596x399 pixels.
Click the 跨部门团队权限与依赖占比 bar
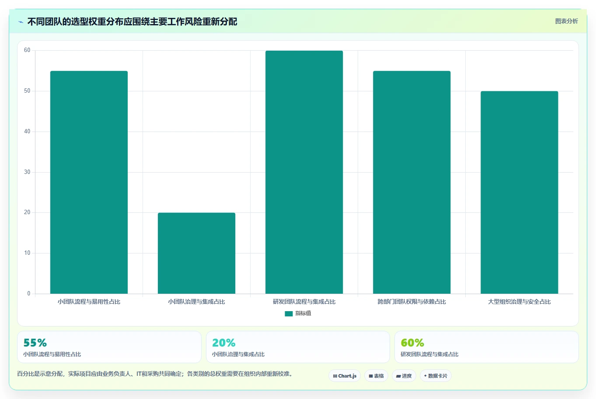411,182
